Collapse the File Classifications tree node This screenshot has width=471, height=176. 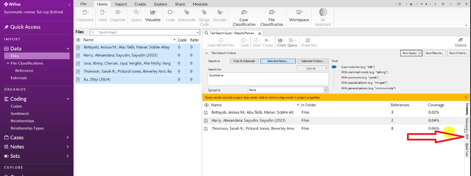8,63
